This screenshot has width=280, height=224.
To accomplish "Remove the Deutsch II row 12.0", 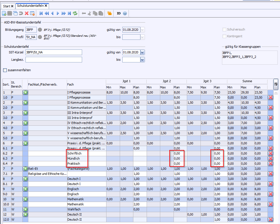I will (270, 219).
